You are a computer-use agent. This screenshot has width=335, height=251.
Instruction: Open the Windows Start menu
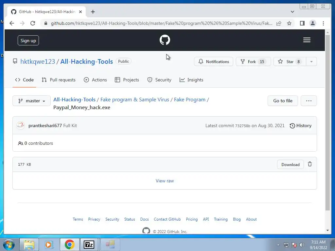[x=9, y=244]
